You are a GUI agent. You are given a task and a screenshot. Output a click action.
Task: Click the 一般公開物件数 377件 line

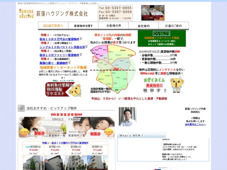pyautogui.click(x=158, y=63)
